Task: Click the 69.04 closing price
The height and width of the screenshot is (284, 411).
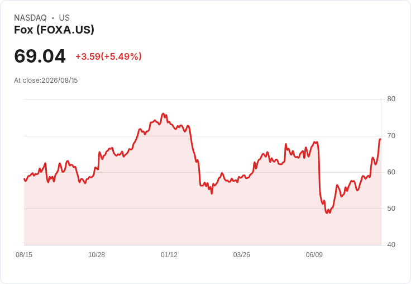Action: [40, 56]
